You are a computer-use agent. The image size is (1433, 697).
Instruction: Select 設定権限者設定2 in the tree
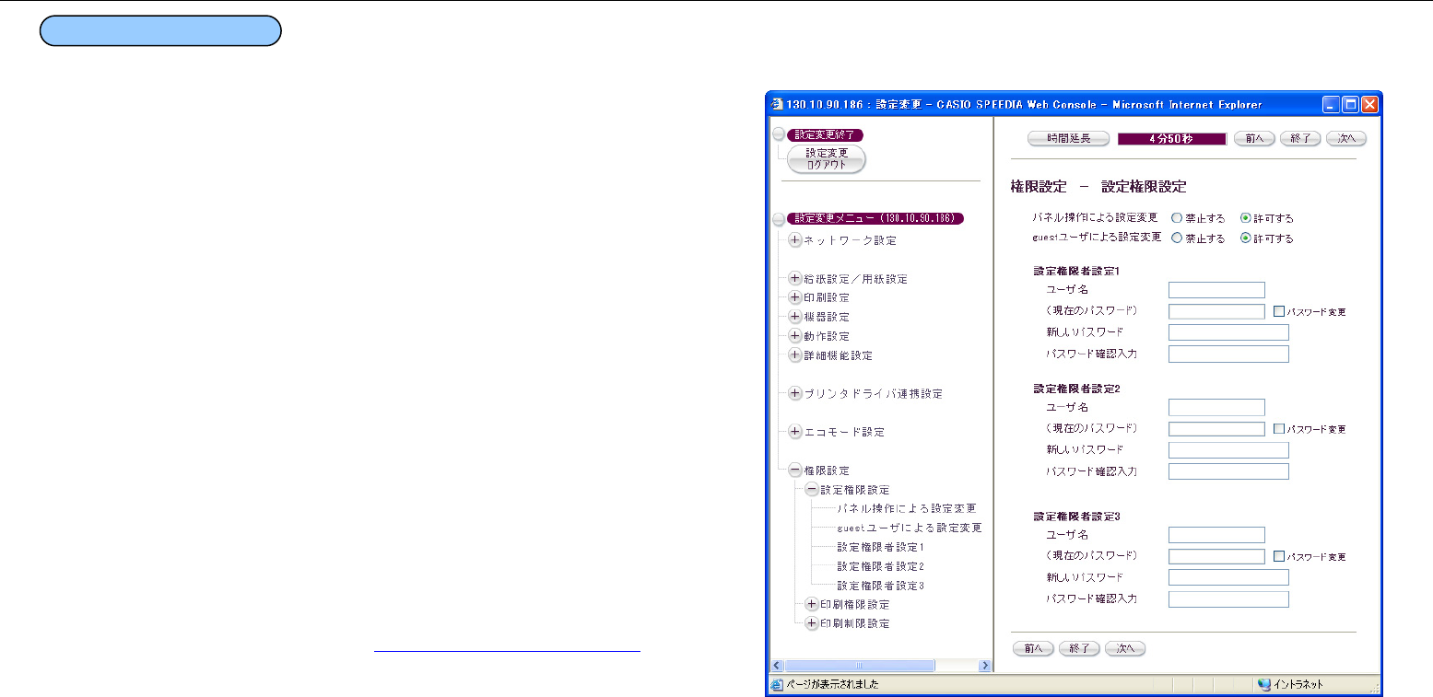pos(880,566)
